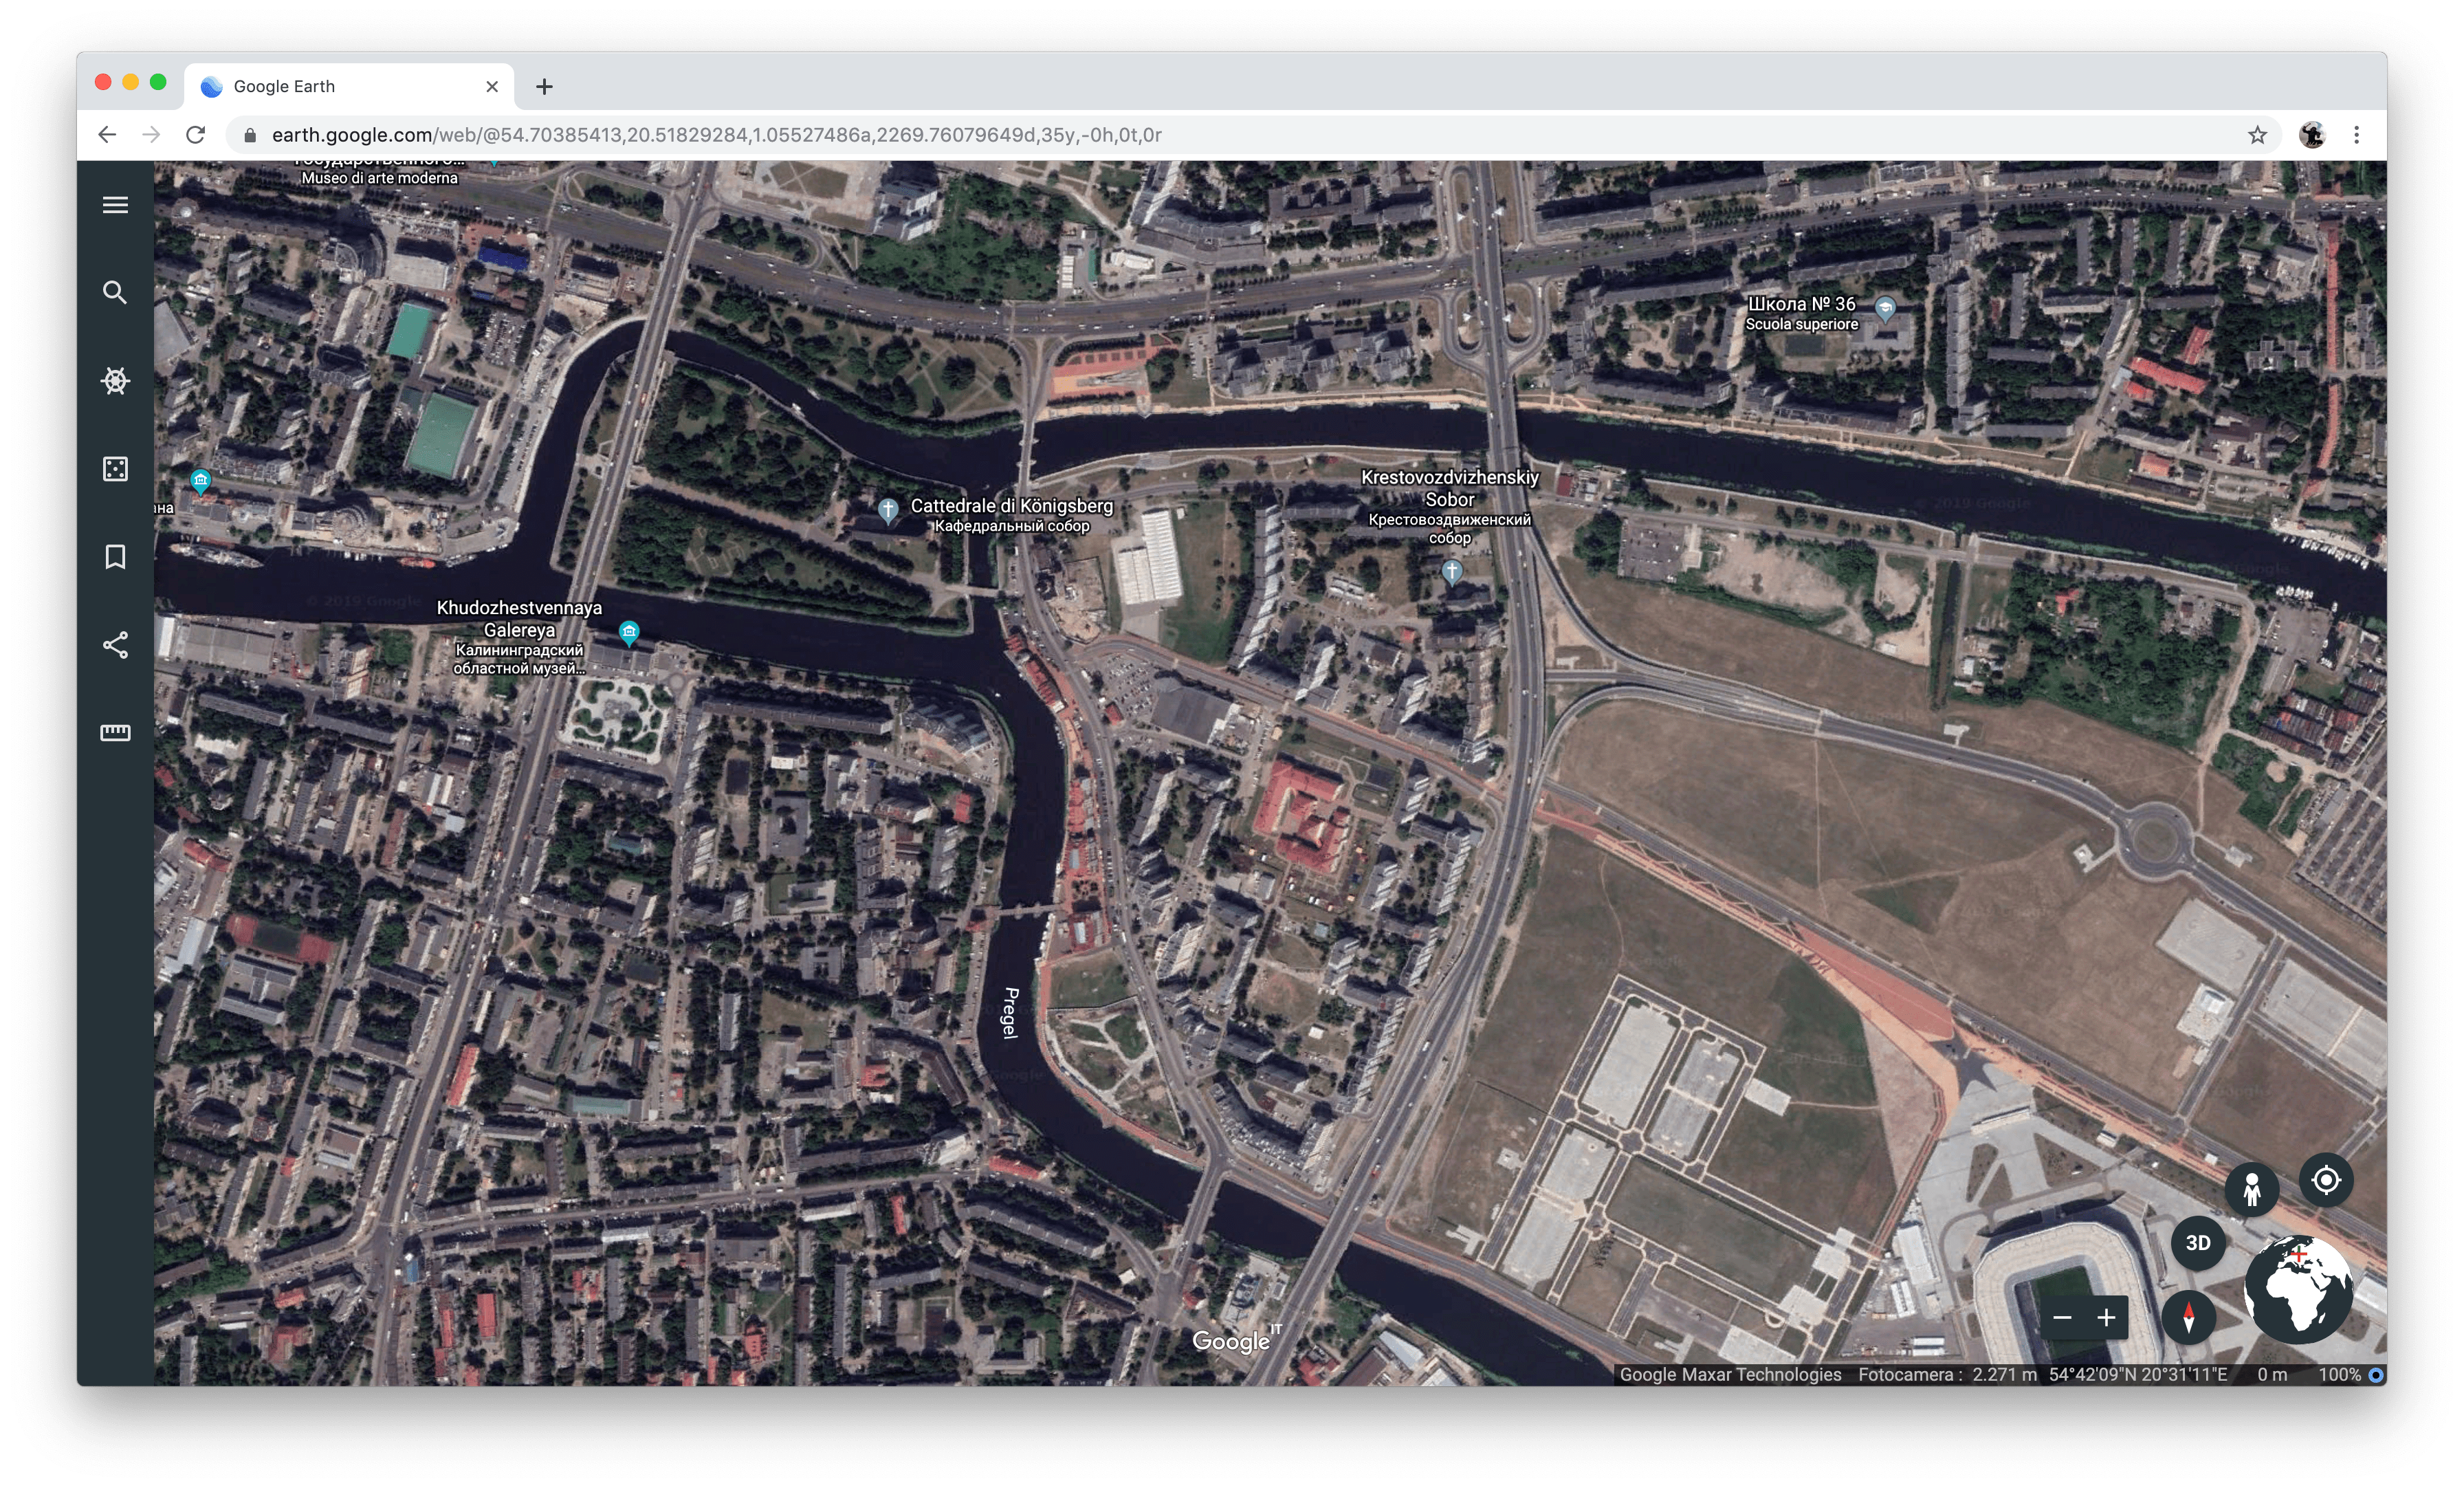Click the compass to reset north

2188,1316
